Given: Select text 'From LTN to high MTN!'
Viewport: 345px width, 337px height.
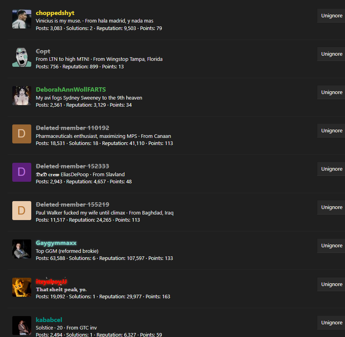Looking at the screenshot, I should point(63,59).
